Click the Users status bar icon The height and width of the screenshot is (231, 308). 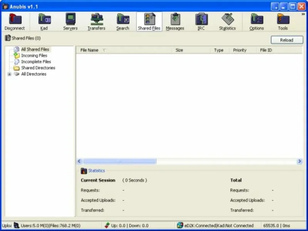(x=17, y=225)
